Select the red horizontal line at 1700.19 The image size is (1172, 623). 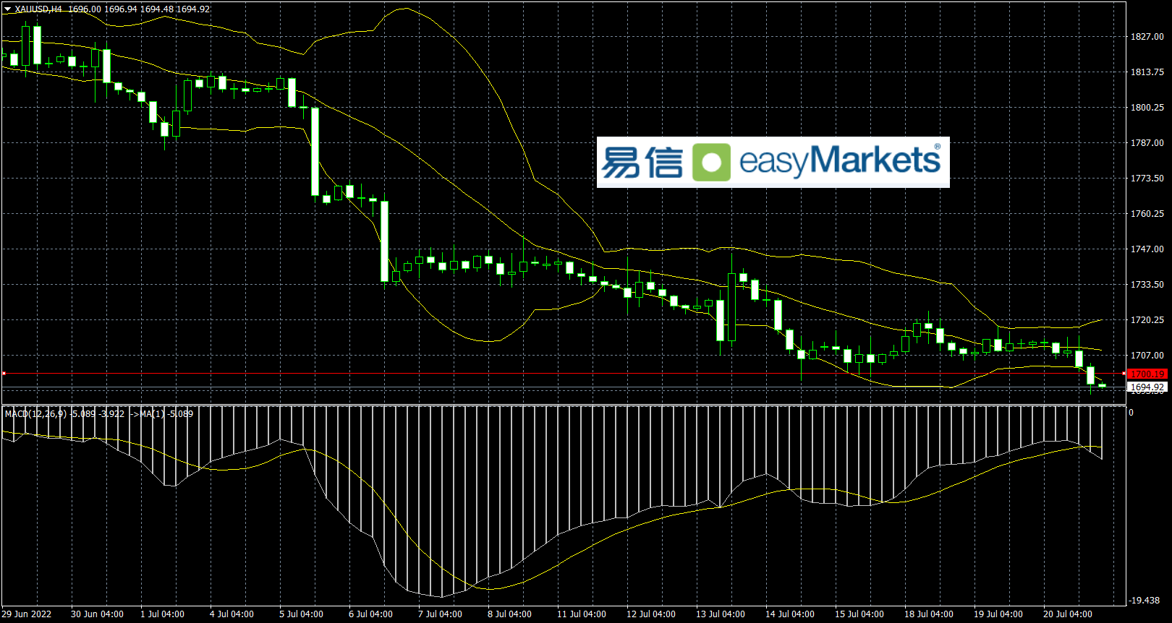(563, 374)
